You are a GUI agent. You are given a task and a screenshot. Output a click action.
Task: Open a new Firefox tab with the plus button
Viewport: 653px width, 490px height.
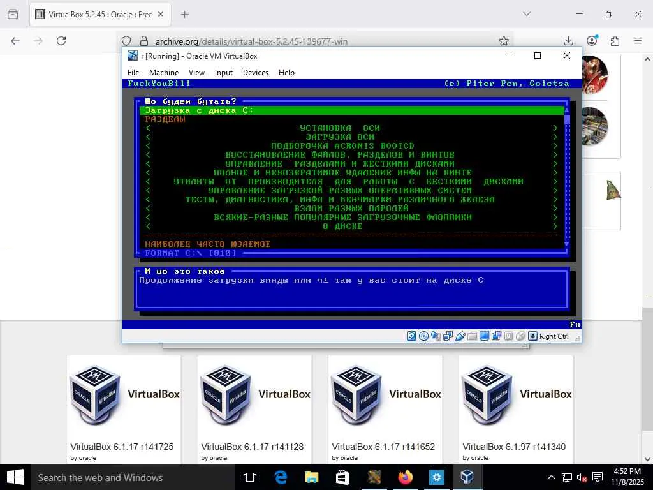[185, 15]
